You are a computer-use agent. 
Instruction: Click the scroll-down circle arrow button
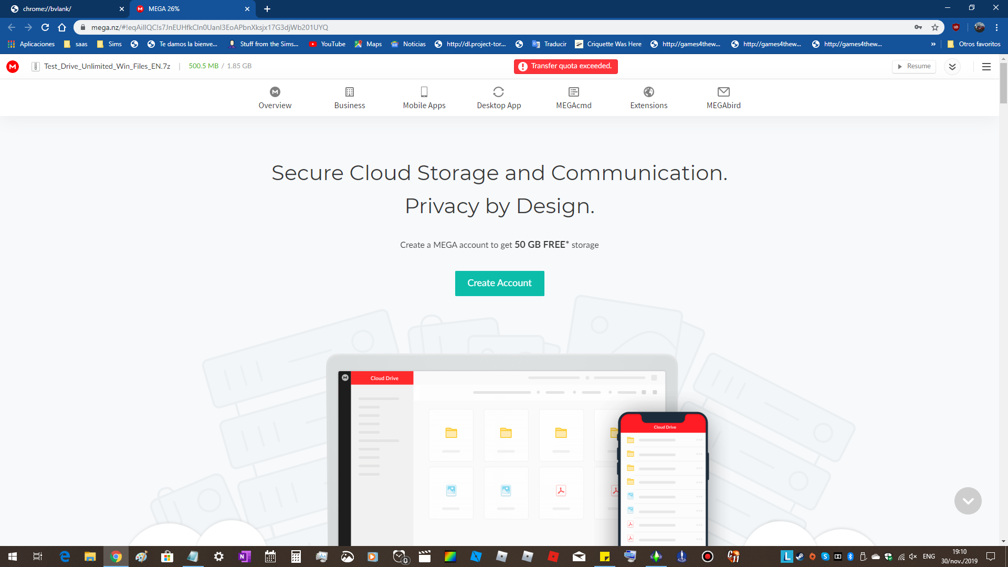pyautogui.click(x=968, y=501)
